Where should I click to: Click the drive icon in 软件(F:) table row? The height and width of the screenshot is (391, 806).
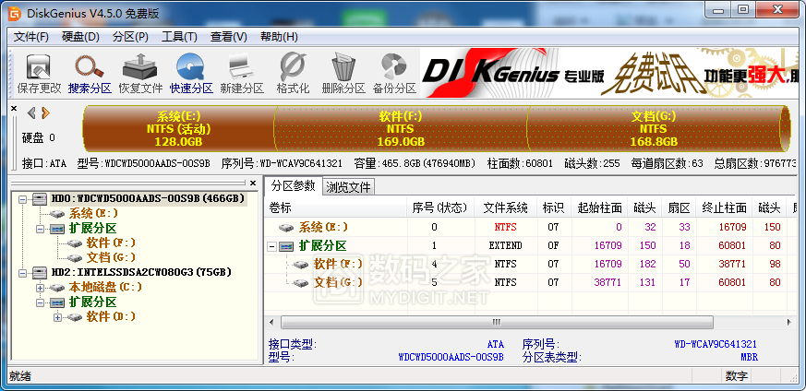[x=300, y=265]
